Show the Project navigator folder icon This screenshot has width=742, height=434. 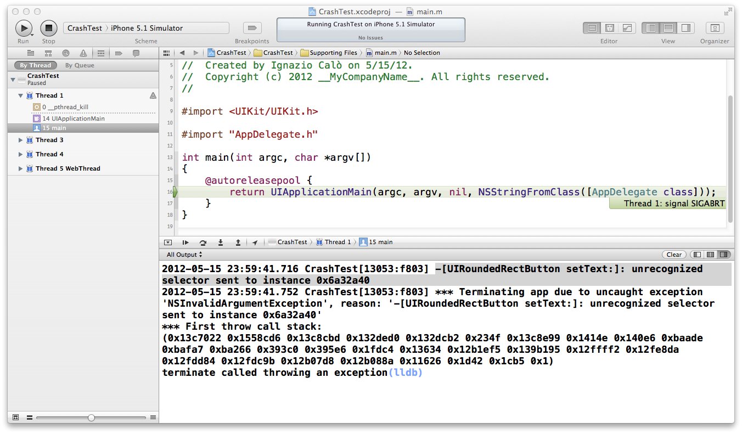pyautogui.click(x=31, y=53)
